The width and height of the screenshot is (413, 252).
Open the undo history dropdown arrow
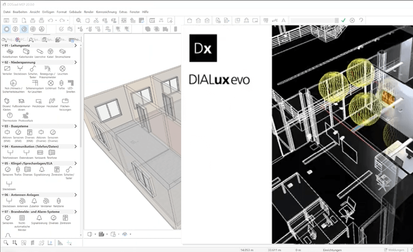tap(55, 20)
